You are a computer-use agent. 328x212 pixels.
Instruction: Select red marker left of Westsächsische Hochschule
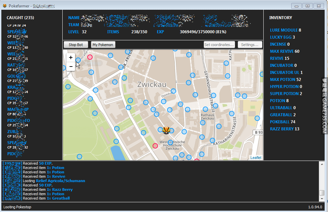(x=155, y=145)
